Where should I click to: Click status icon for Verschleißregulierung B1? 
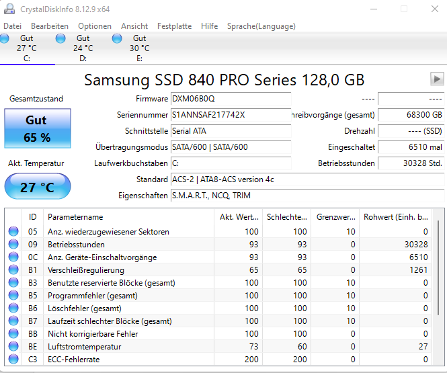(13, 270)
